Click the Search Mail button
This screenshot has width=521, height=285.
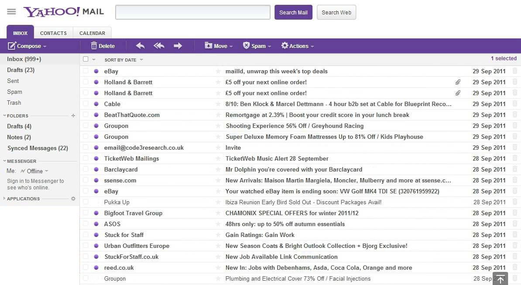[x=293, y=12]
